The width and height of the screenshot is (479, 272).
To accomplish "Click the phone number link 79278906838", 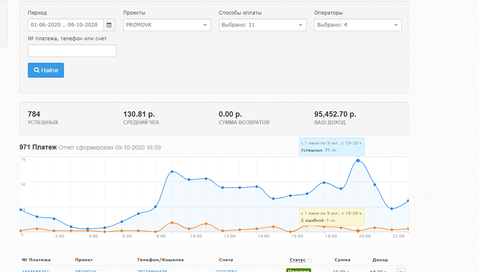I will pyautogui.click(x=152, y=271).
